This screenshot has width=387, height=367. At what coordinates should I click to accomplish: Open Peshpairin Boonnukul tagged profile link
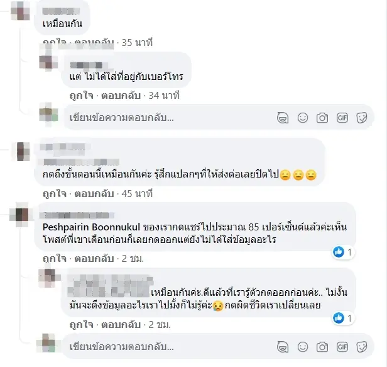(x=91, y=227)
